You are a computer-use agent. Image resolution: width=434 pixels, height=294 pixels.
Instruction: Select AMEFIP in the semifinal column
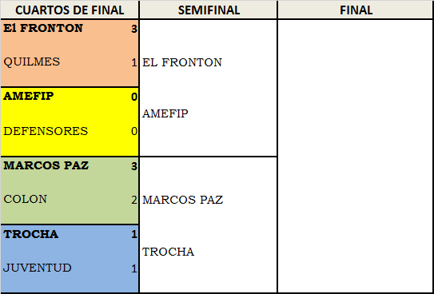[x=165, y=113]
